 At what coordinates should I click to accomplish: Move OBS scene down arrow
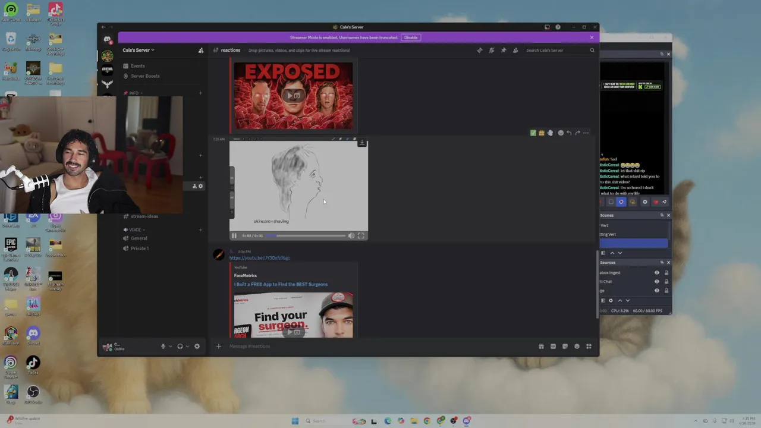[620, 253]
